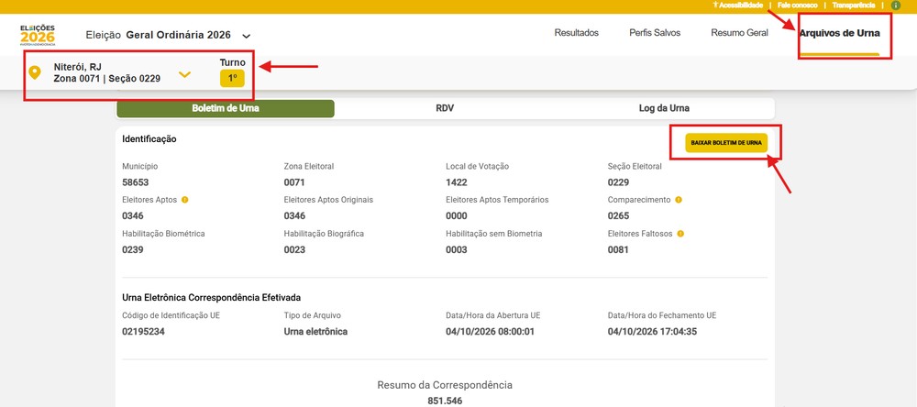This screenshot has height=407, width=917.
Task: Click Habilitação Biográfica value 0023
Action: pos(294,249)
